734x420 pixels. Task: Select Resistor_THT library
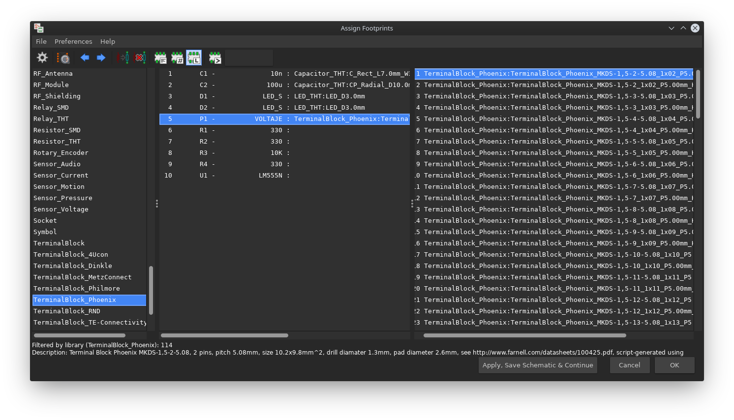pos(90,142)
